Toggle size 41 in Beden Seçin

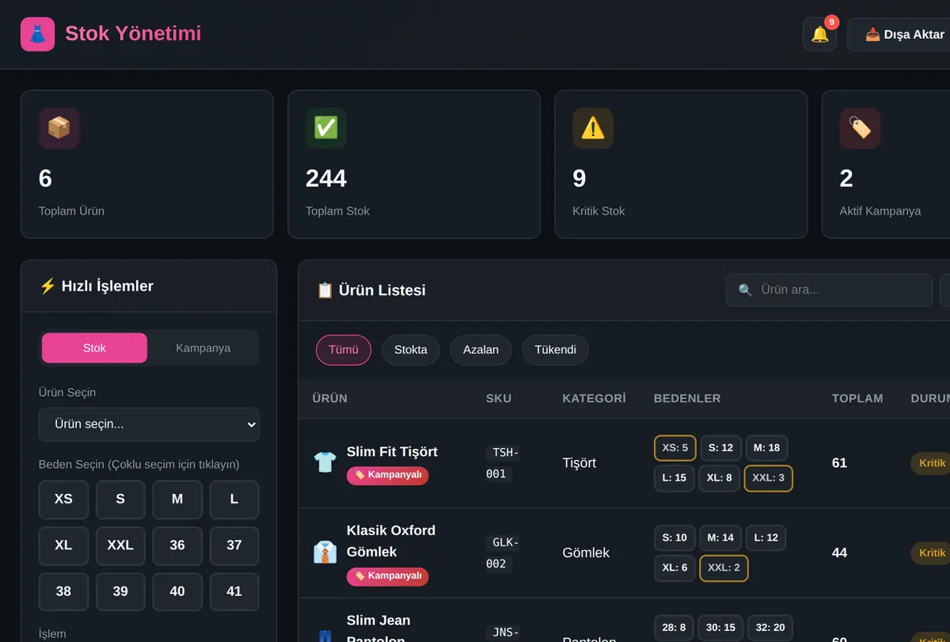[x=234, y=591]
